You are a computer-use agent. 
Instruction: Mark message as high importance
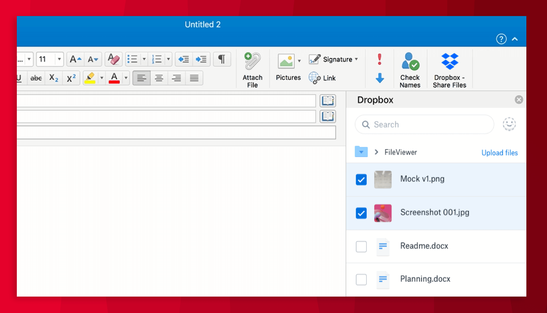tap(379, 59)
